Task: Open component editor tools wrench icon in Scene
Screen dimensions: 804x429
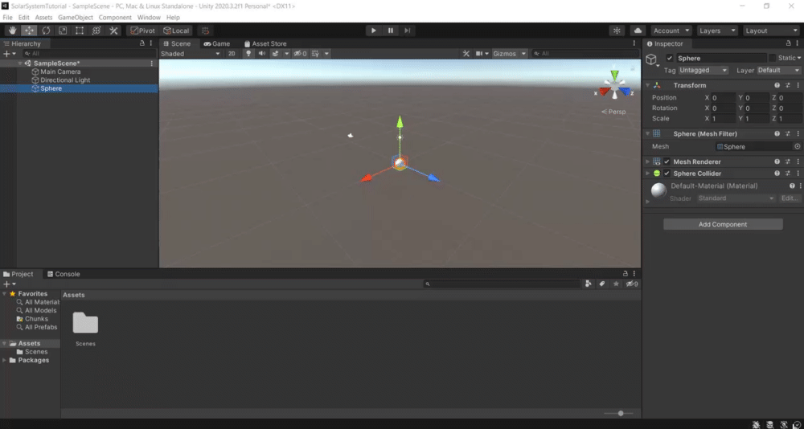Action: click(x=466, y=53)
